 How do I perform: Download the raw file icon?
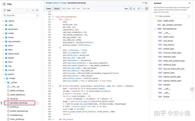(134, 9)
